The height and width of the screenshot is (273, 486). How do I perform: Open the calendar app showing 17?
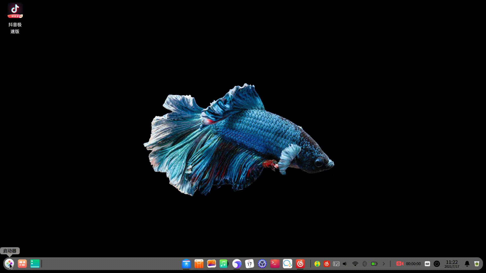[x=250, y=264]
